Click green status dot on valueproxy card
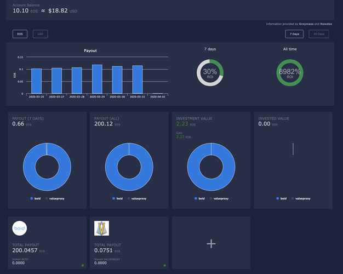343x274 pixels. [x=165, y=265]
